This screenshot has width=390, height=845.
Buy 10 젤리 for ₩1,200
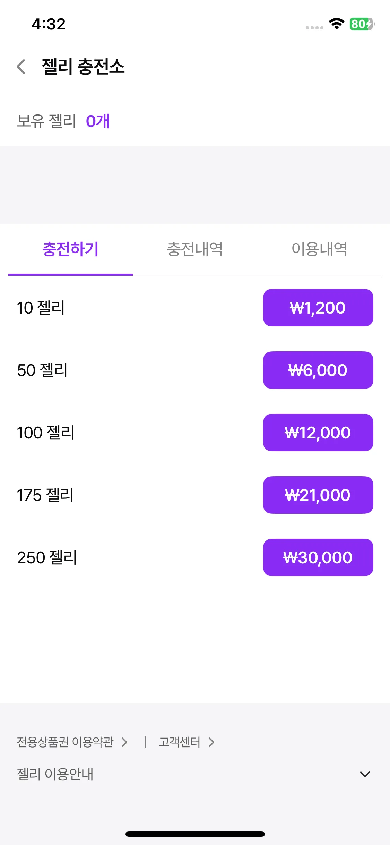318,308
